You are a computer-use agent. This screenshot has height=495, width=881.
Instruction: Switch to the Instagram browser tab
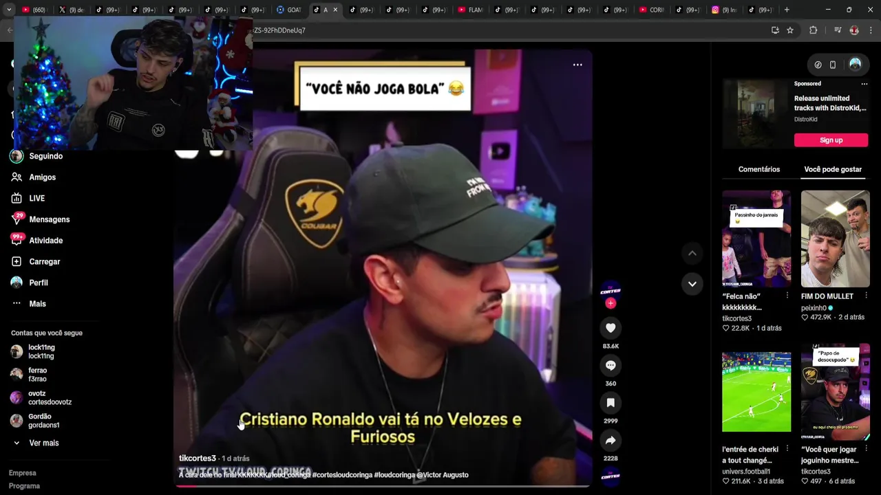pyautogui.click(x=724, y=10)
